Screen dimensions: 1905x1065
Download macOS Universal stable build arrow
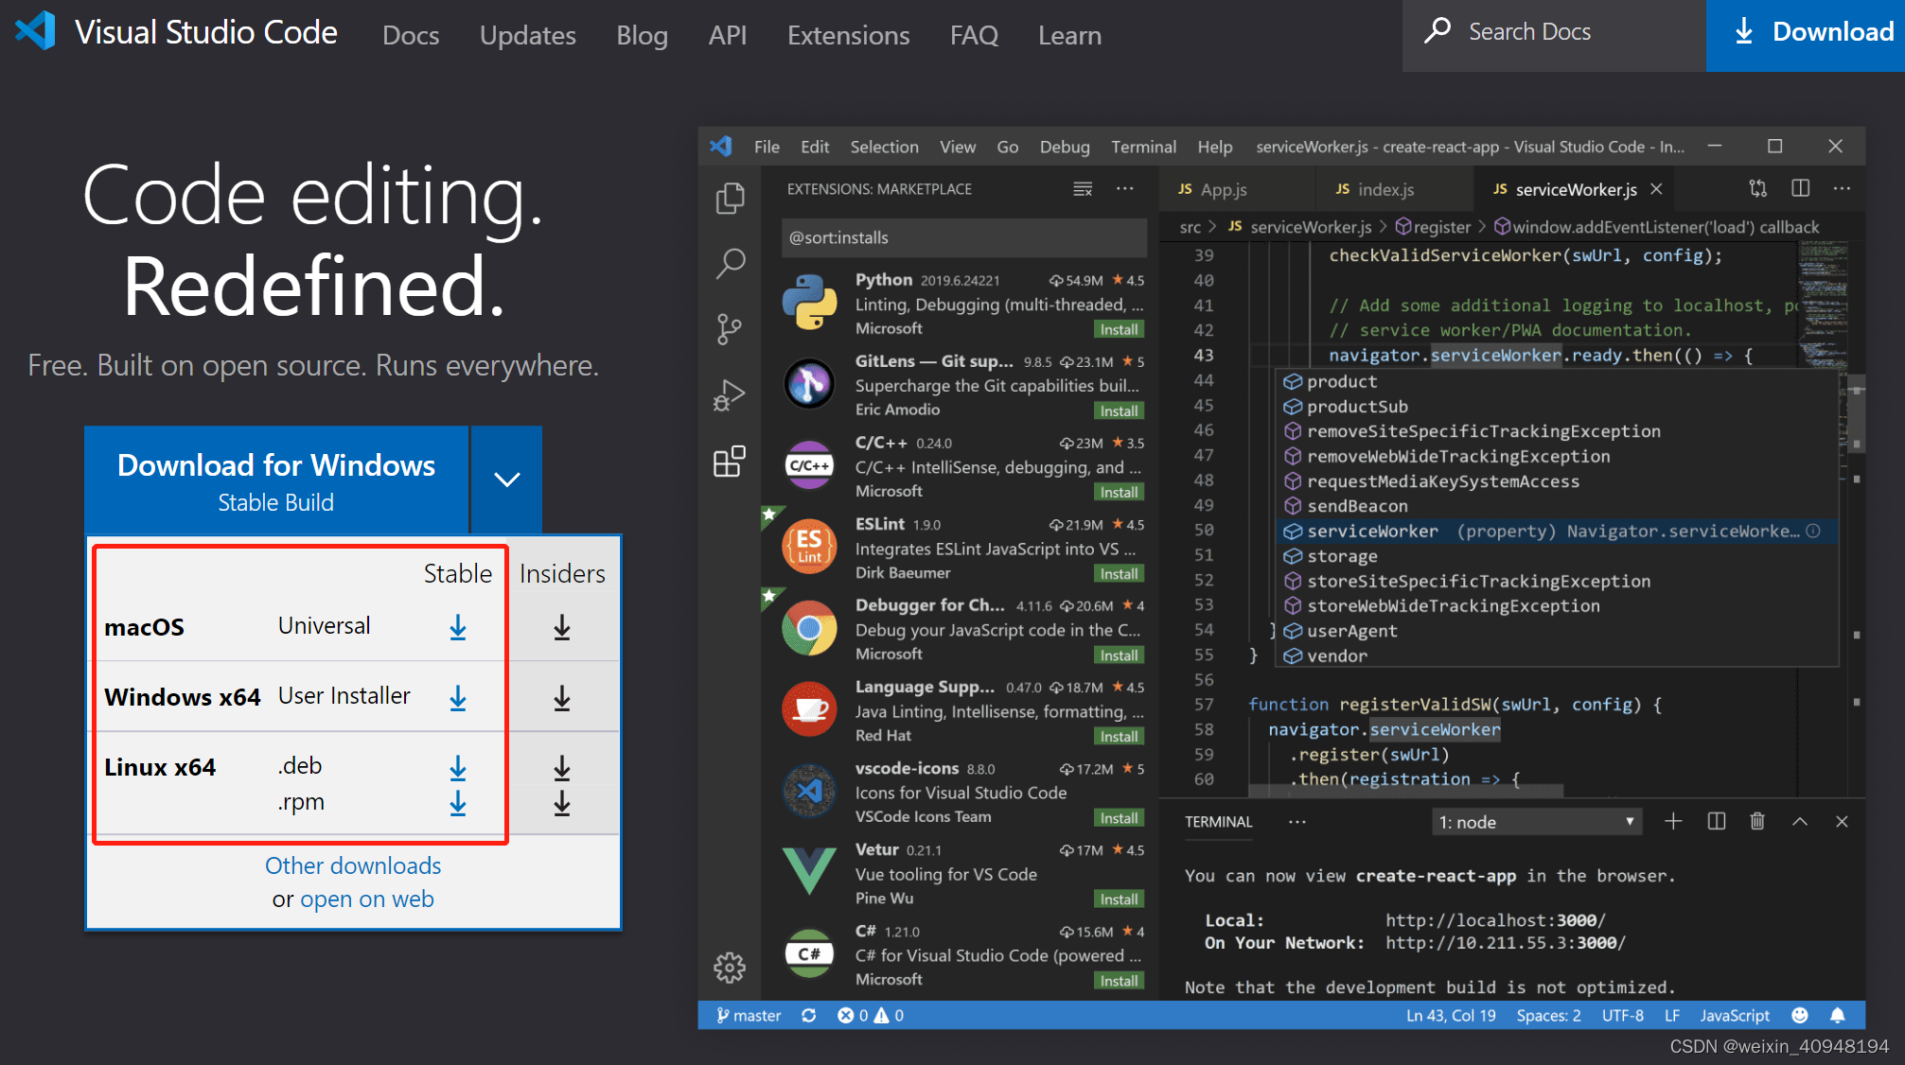pos(458,627)
